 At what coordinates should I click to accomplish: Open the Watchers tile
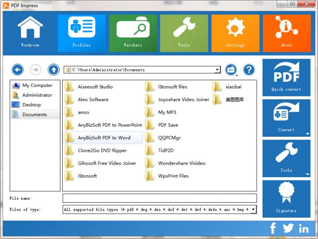[133, 33]
